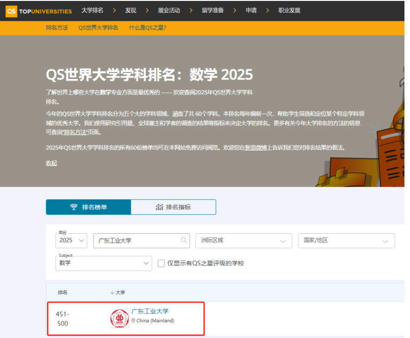Expand the 洲际区域 dropdown
410x338 pixels.
click(x=243, y=241)
